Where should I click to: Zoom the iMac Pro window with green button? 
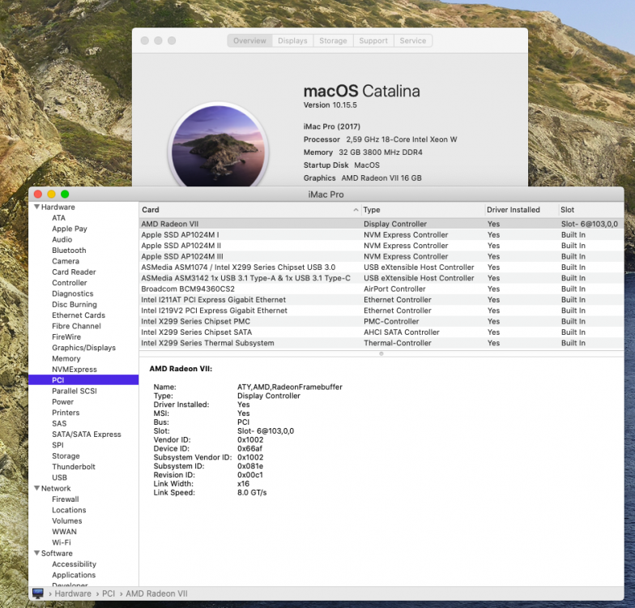(65, 195)
